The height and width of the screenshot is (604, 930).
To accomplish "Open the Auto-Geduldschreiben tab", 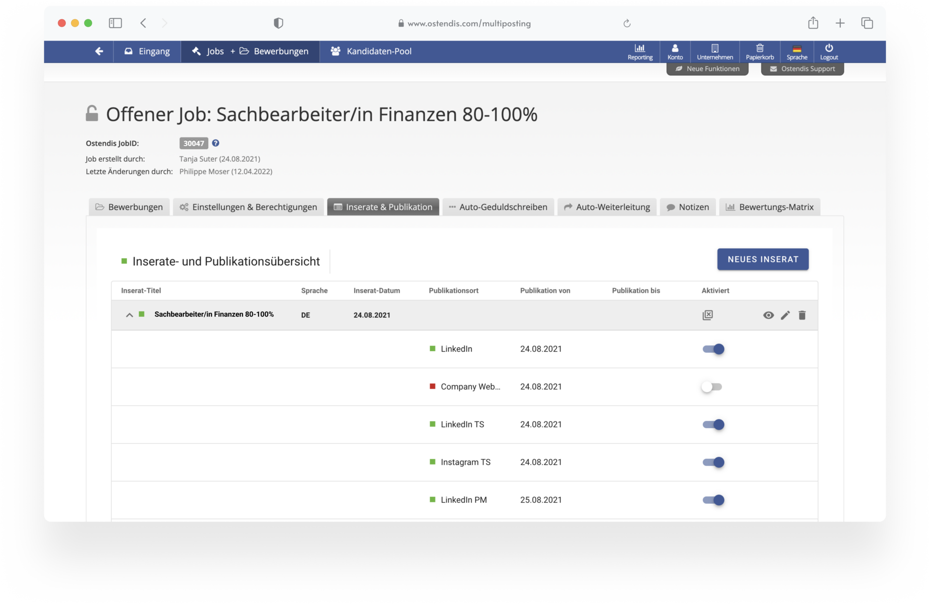I will coord(498,207).
